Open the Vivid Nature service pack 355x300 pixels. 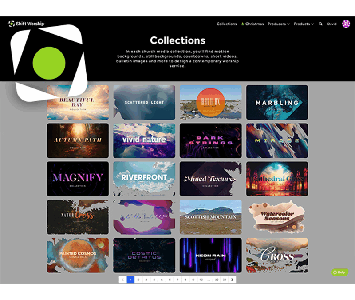pos(144,140)
